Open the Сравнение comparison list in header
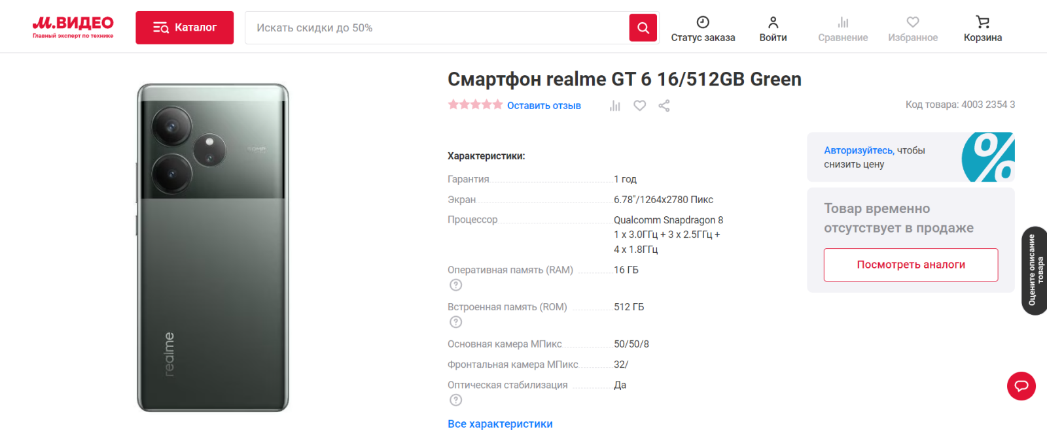1047x437 pixels. tap(843, 29)
